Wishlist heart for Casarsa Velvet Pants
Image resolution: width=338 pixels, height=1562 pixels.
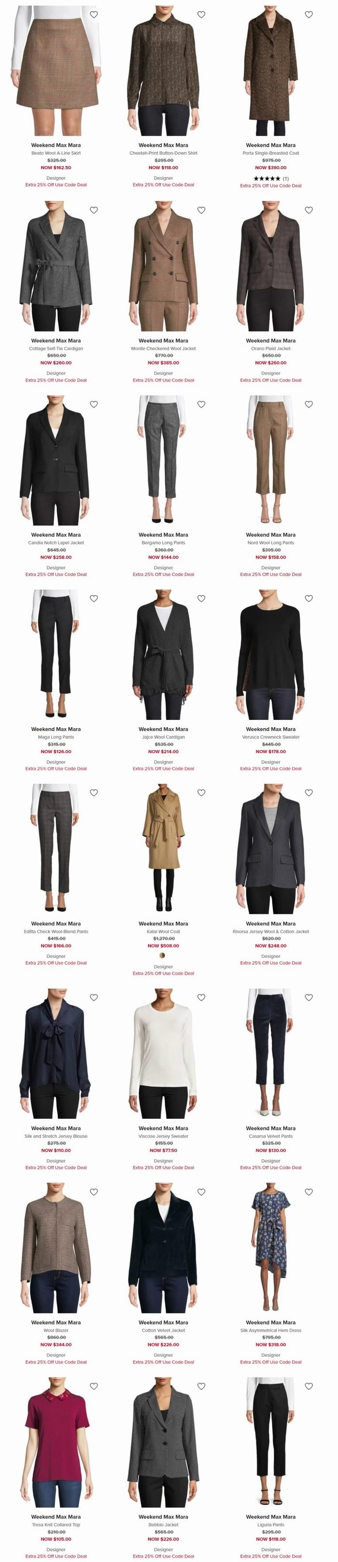tap(309, 997)
